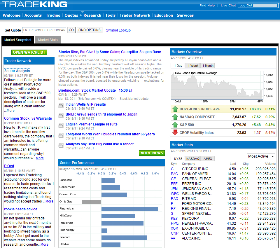Open the Tools menu
The height and width of the screenshot is (248, 280).
click(110, 15)
